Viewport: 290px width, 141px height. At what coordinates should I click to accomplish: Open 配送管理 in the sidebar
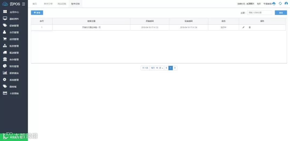(x=14, y=53)
